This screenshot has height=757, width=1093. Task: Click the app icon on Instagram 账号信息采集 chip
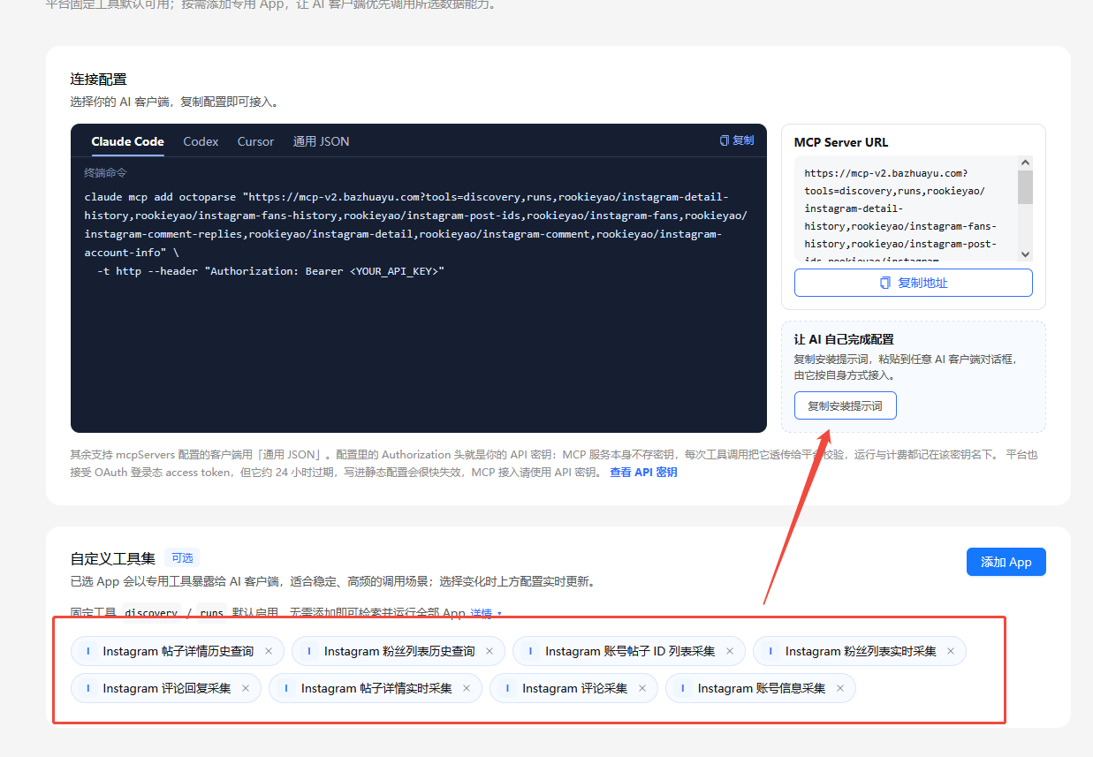[682, 688]
